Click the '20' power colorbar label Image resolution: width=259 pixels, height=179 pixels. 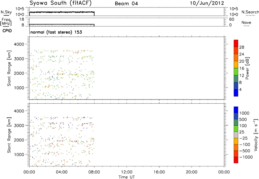pos(242,61)
